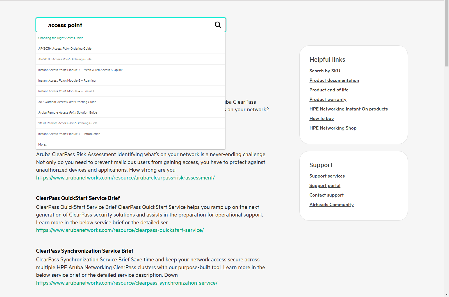Click the page vertical scrollbar thumb
Image resolution: width=449 pixels, height=297 pixels.
tap(446, 33)
